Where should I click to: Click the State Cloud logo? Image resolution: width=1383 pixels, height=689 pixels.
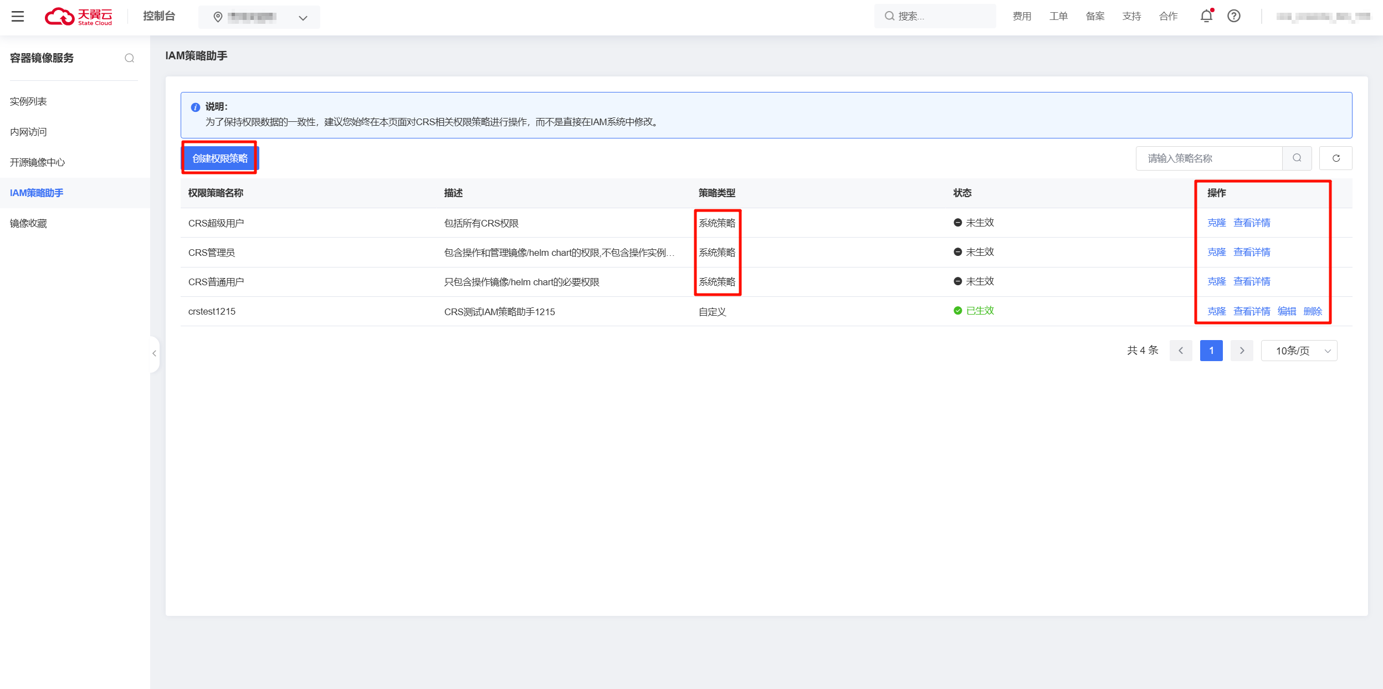pyautogui.click(x=79, y=17)
